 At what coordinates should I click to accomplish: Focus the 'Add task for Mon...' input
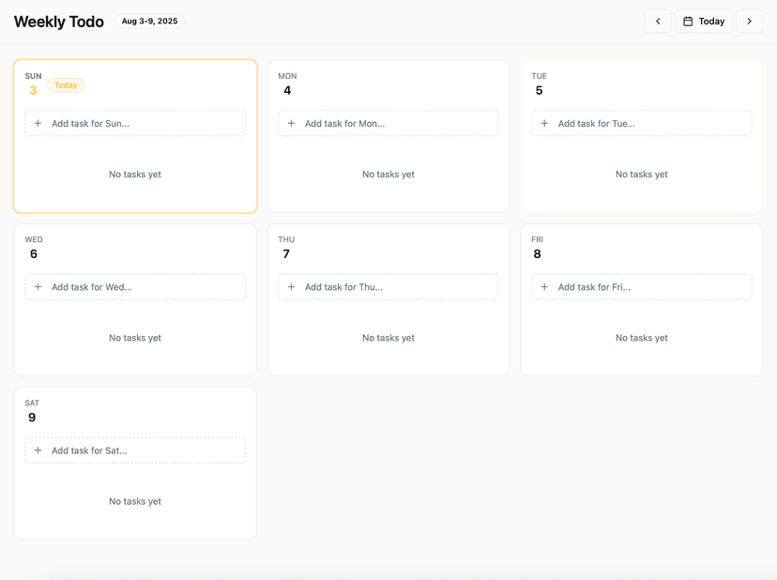pyautogui.click(x=388, y=124)
